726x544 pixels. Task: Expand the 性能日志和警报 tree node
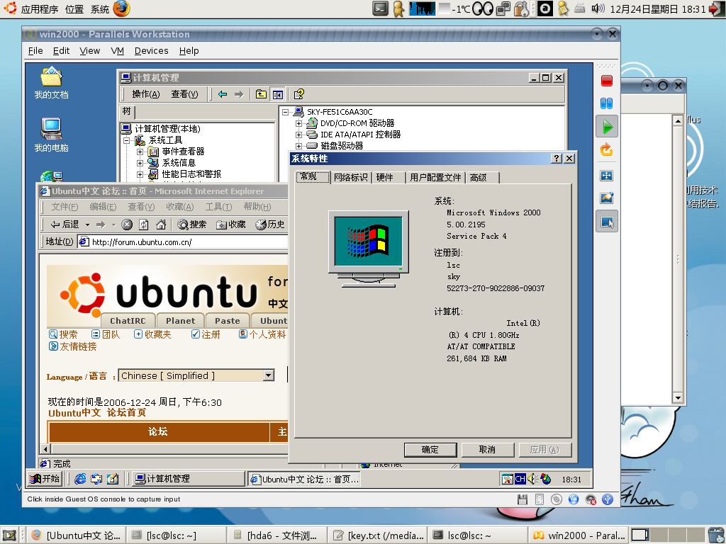[x=140, y=174]
